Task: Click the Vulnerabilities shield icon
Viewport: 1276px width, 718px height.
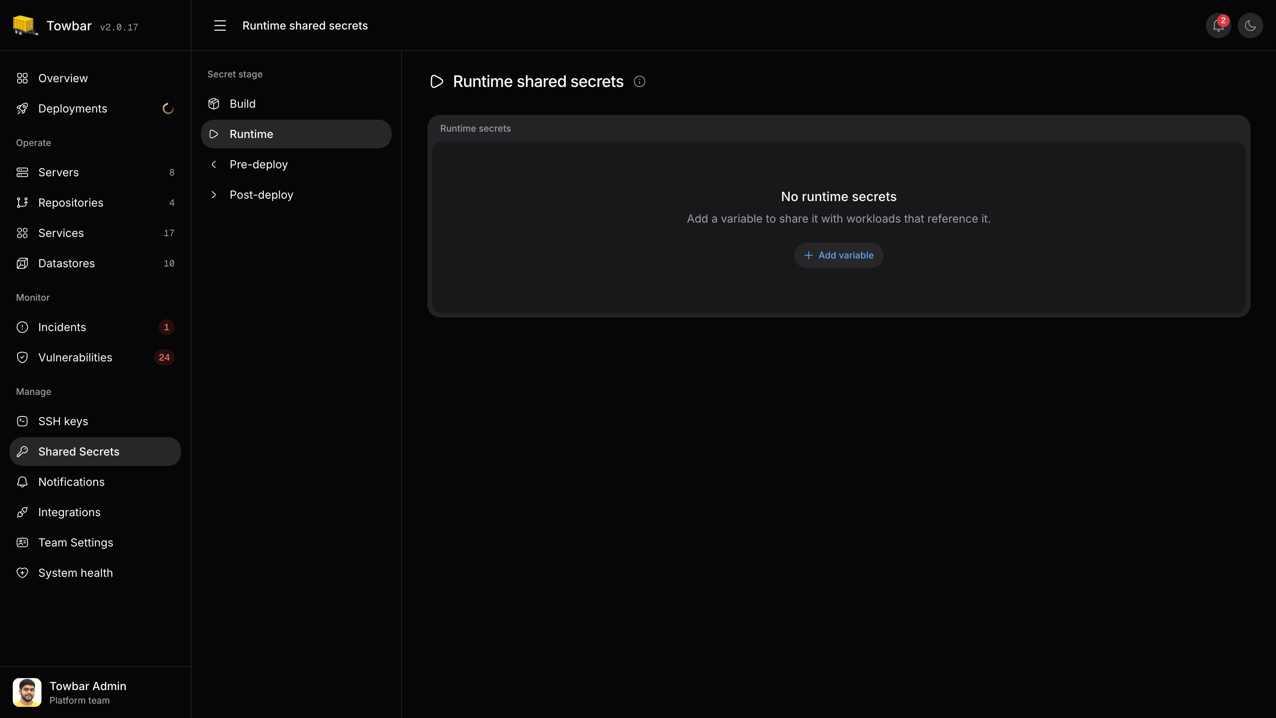Action: [22, 357]
